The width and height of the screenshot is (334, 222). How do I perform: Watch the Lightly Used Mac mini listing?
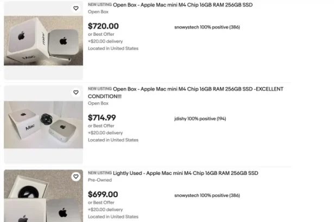point(76,177)
